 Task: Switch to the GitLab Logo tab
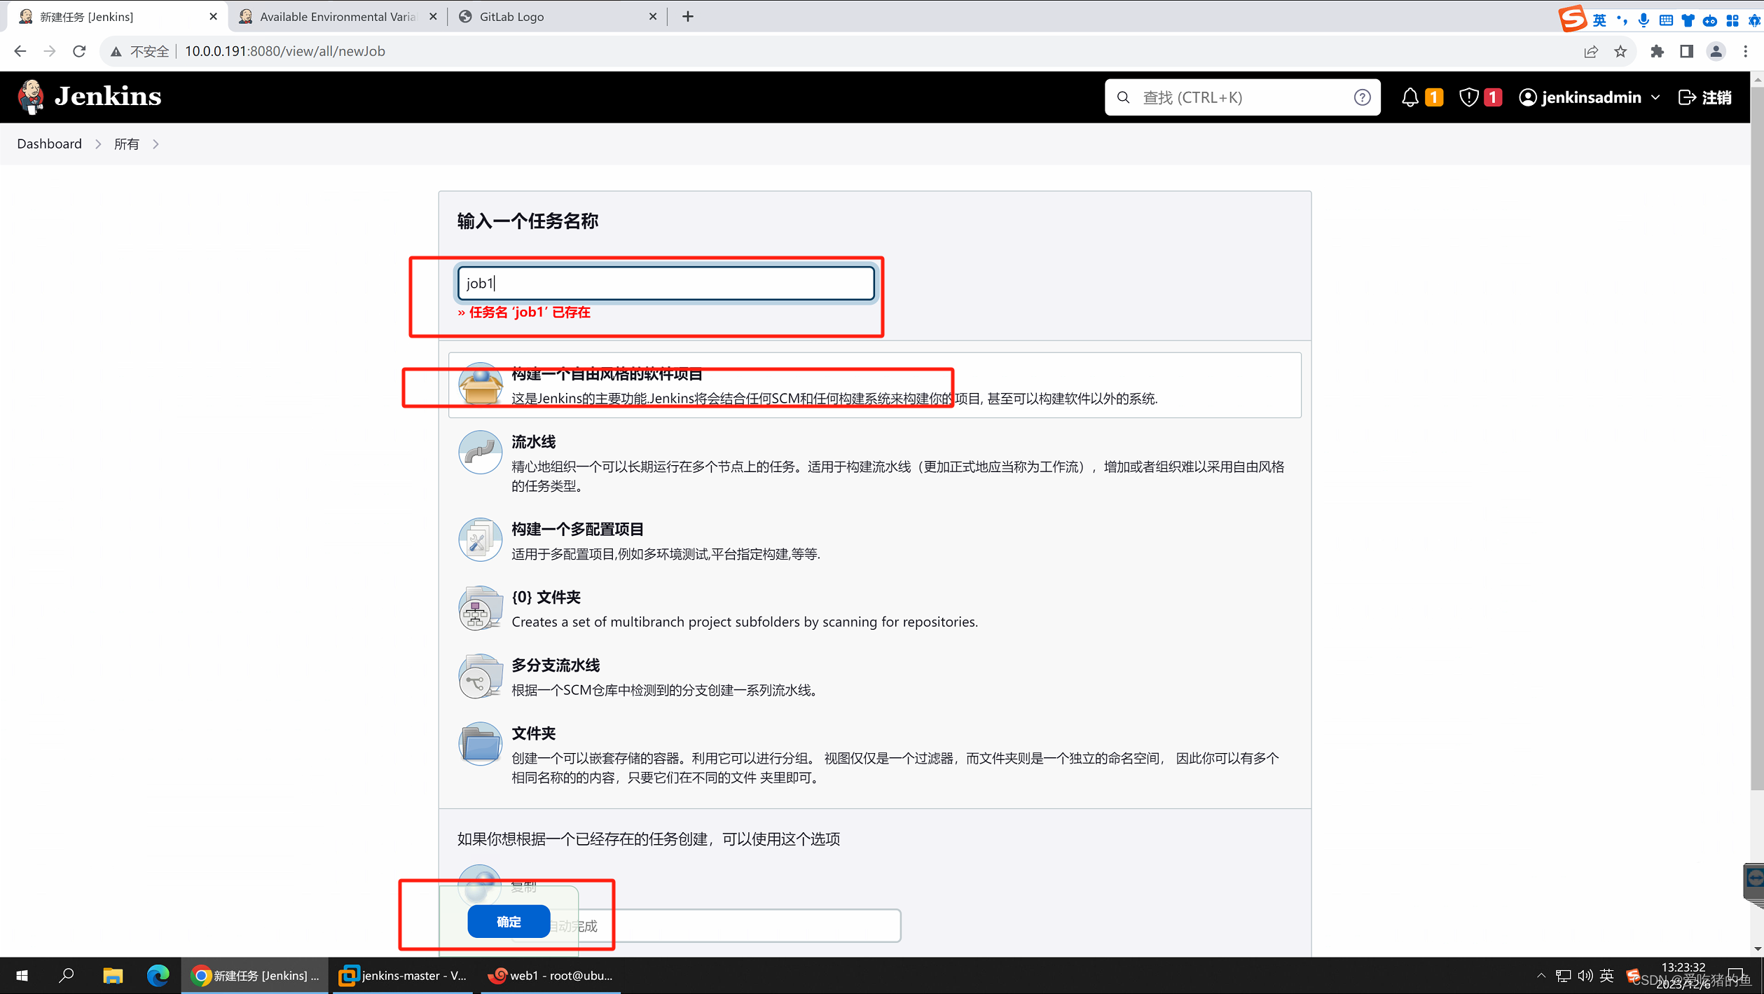557,16
